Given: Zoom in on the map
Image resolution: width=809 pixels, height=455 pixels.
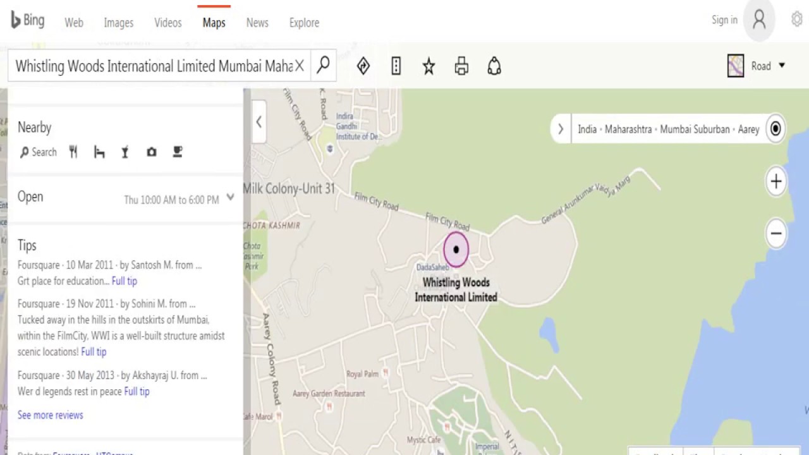Looking at the screenshot, I should pos(776,181).
